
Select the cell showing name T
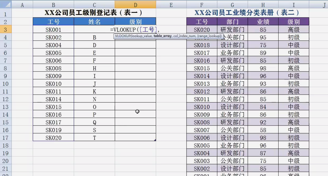tap(94, 138)
